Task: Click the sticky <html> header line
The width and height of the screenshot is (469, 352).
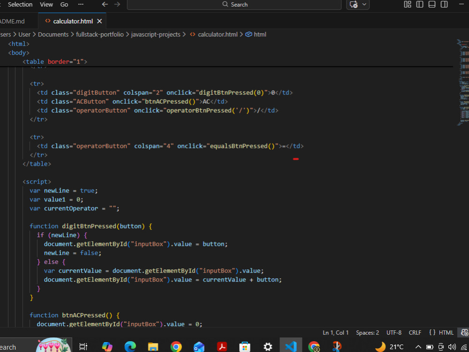Action: 19,44
